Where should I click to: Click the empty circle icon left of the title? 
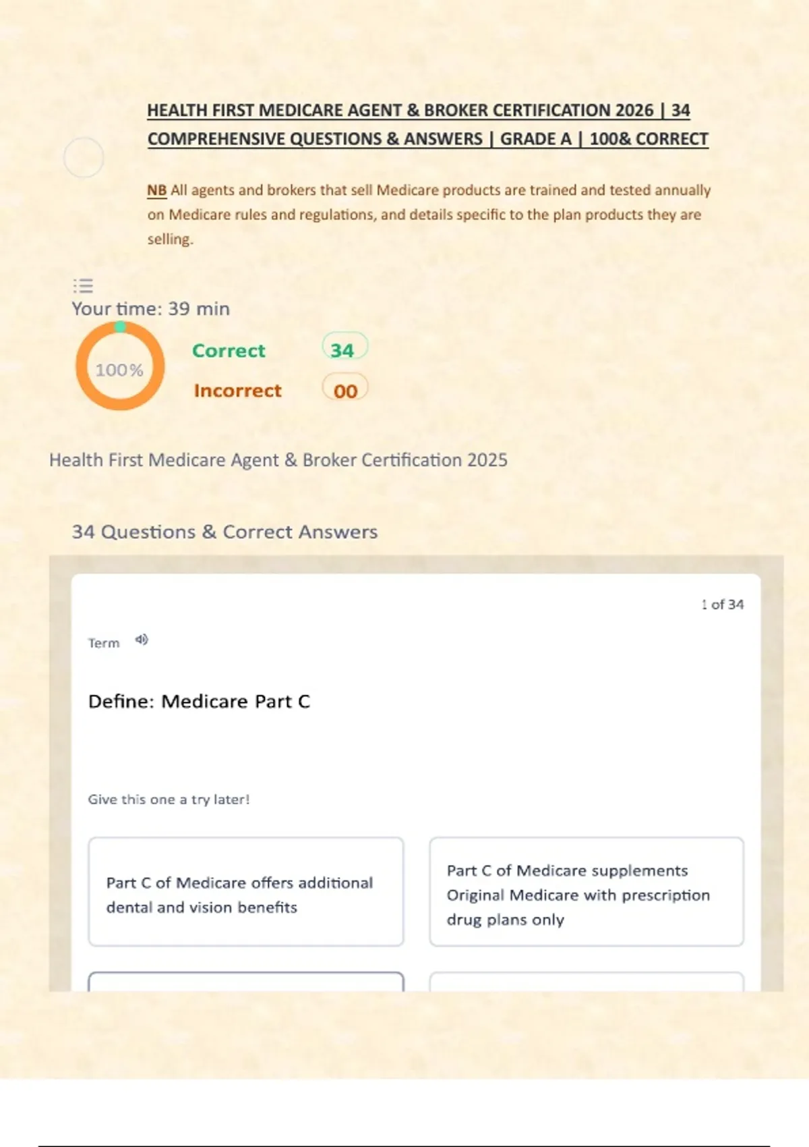click(x=84, y=157)
